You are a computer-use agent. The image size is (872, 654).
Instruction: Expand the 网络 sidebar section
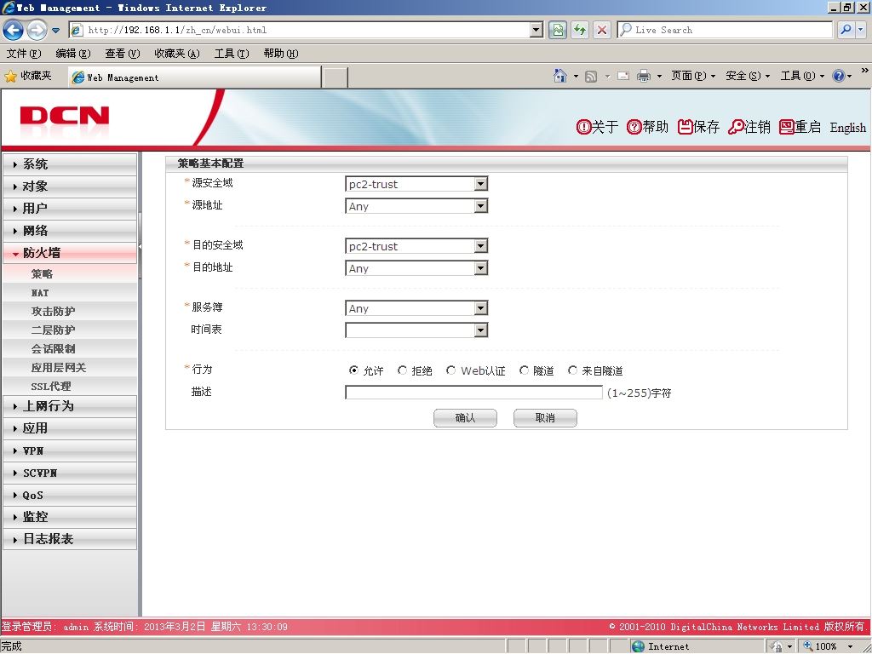click(70, 230)
